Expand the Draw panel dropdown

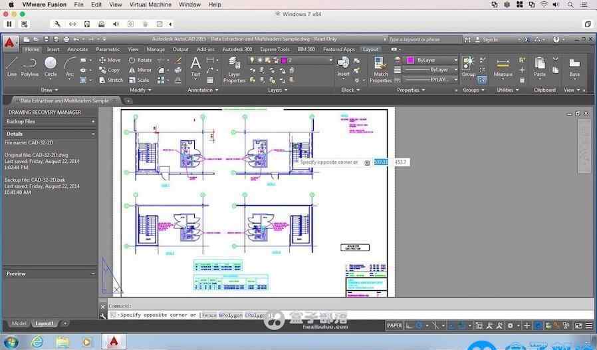pyautogui.click(x=49, y=90)
